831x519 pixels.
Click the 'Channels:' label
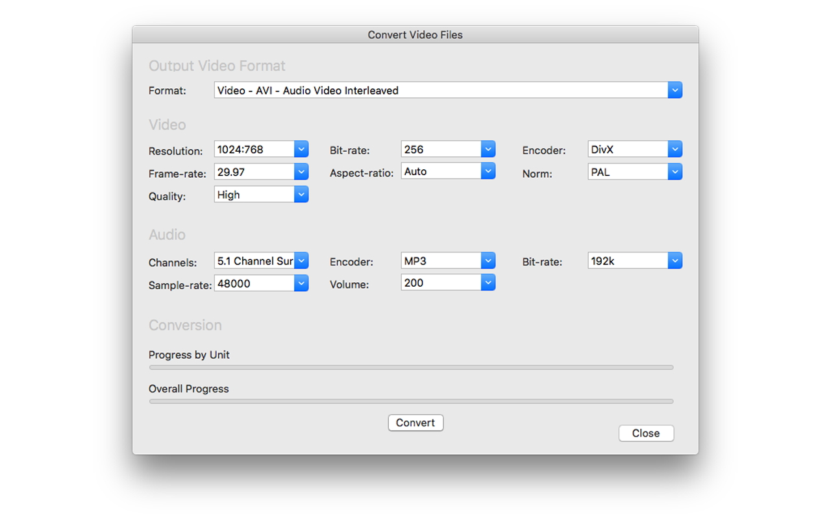173,263
